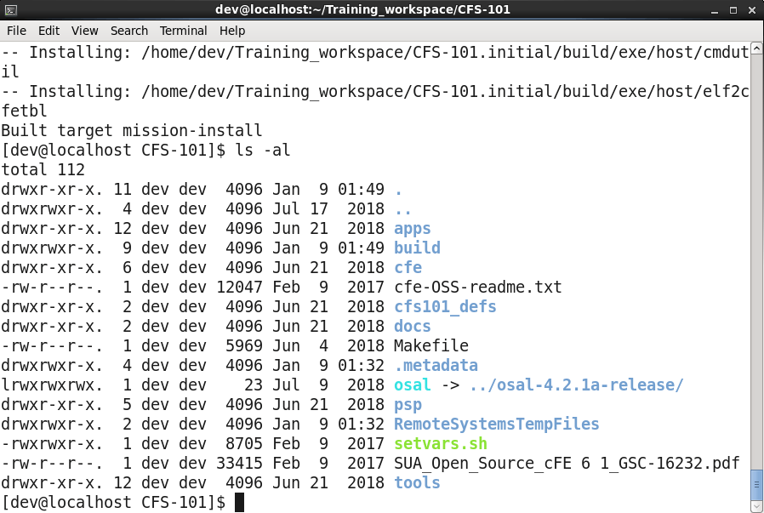Click the apps directory name in listing
This screenshot has height=513, width=764.
pos(413,228)
